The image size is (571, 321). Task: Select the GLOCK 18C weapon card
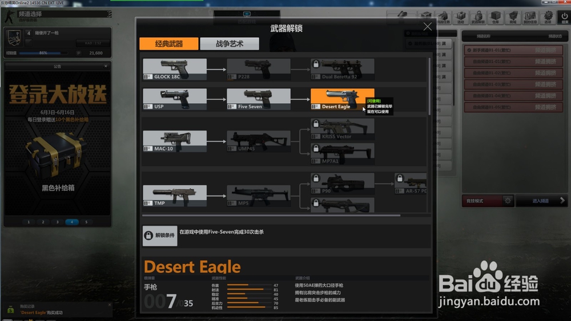(x=175, y=69)
